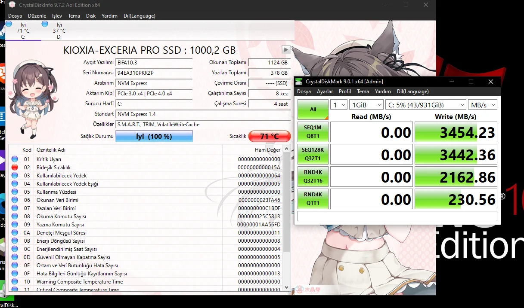Click status icon for Hata Bilgileri Günlüğü row
Viewport: 524px width, 308px height.
click(x=15, y=274)
